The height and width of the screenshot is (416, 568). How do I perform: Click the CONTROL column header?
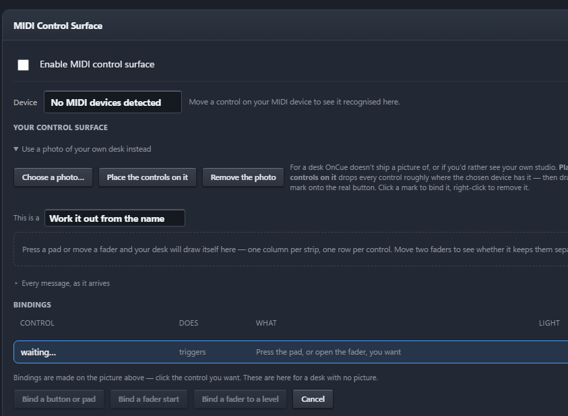pyautogui.click(x=37, y=323)
